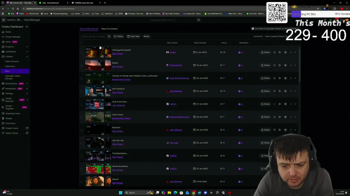350x196 pixels.
Task: Open Stream Manager in sidebar
Action: (13, 37)
